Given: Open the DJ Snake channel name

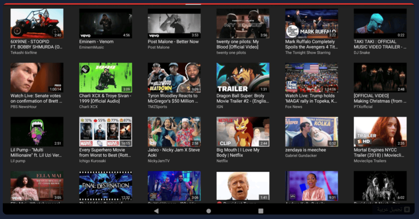Looking at the screenshot, I should [x=362, y=53].
